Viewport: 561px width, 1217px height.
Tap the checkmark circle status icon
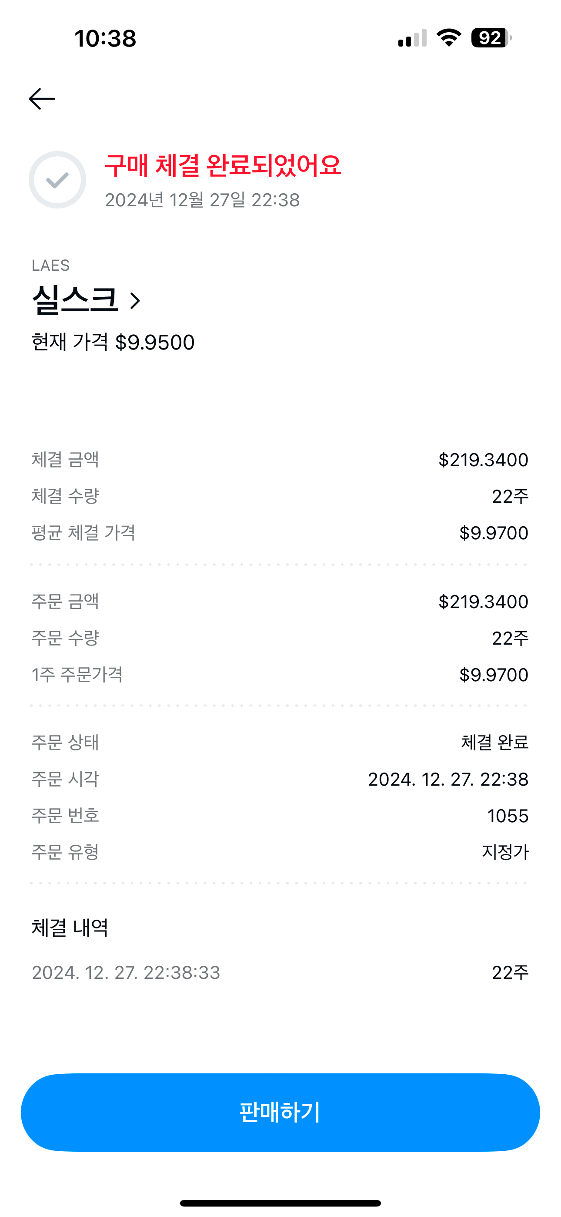pos(57,180)
